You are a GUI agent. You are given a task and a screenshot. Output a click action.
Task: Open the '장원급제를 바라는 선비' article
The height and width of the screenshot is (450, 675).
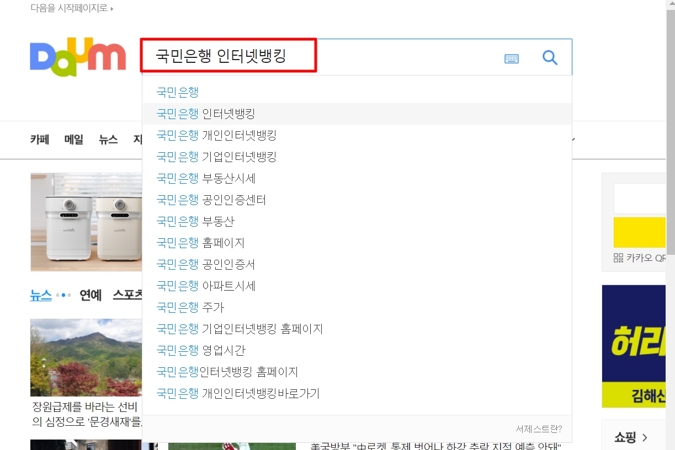[x=87, y=415]
